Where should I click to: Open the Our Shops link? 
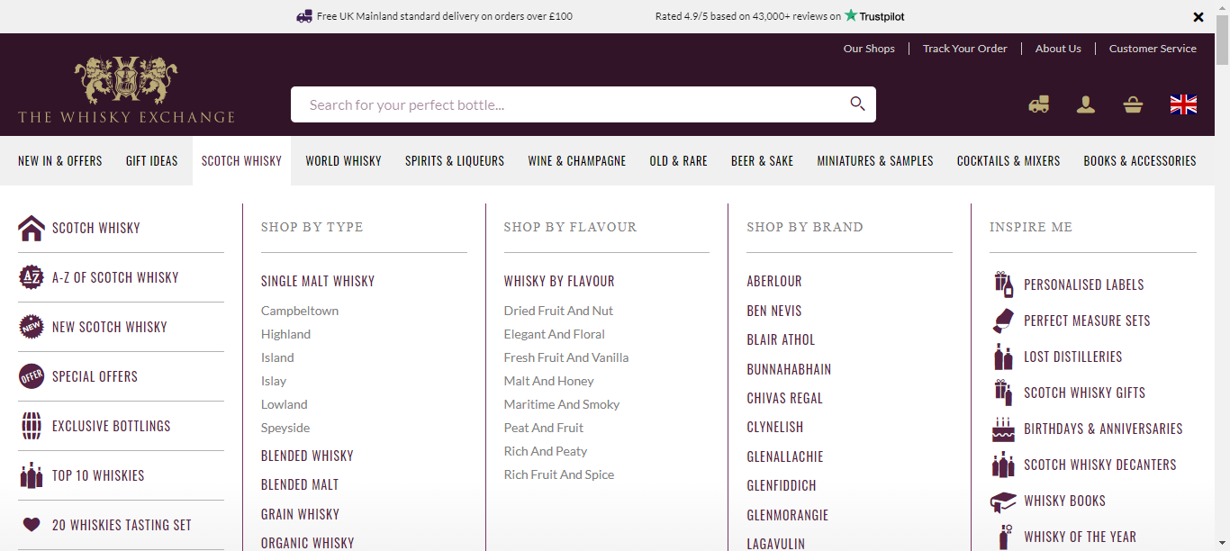point(869,49)
